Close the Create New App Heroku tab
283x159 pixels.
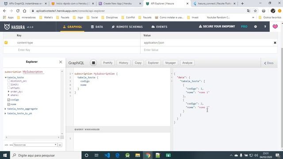[x=140, y=4]
